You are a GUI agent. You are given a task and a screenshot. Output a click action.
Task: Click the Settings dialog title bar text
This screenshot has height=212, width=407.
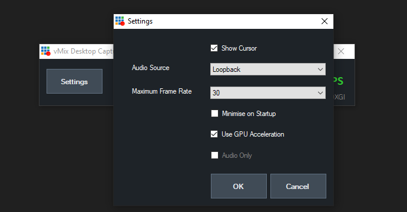[x=140, y=21]
